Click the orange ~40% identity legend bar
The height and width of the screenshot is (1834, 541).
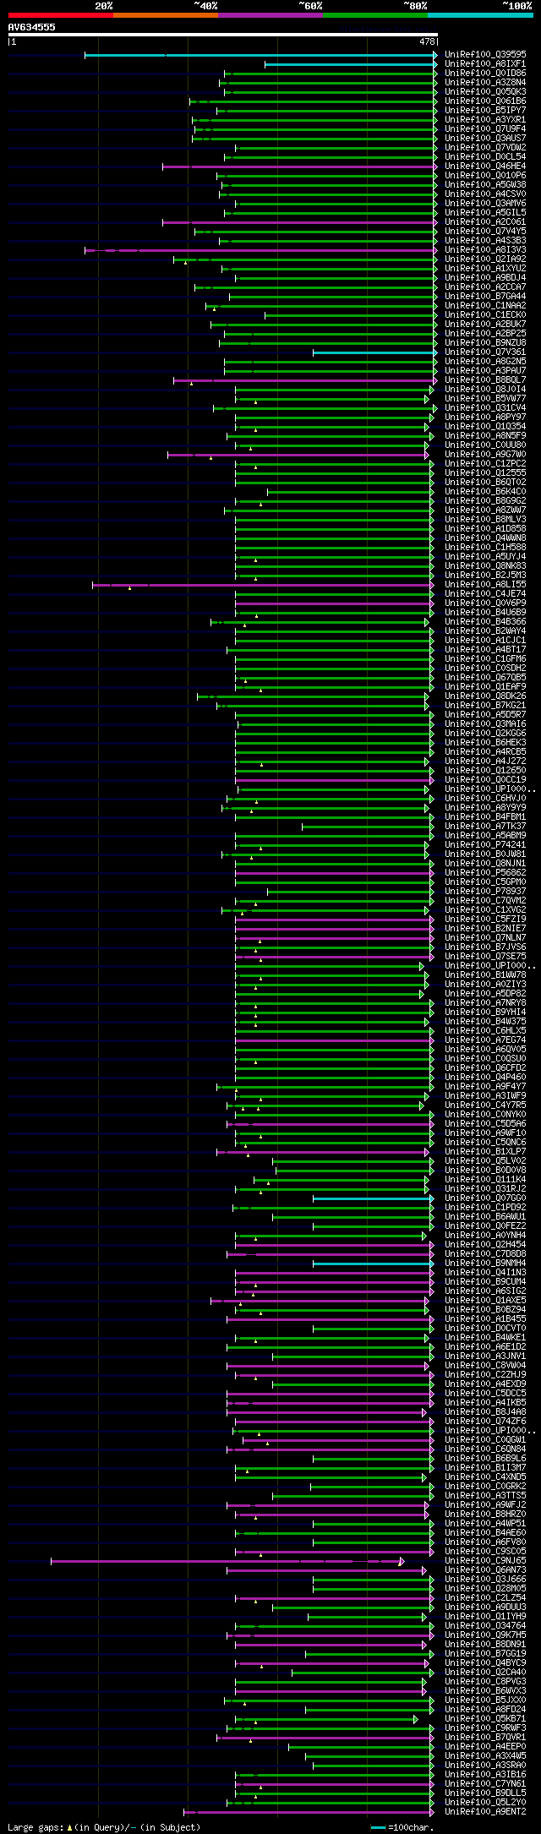[166, 15]
